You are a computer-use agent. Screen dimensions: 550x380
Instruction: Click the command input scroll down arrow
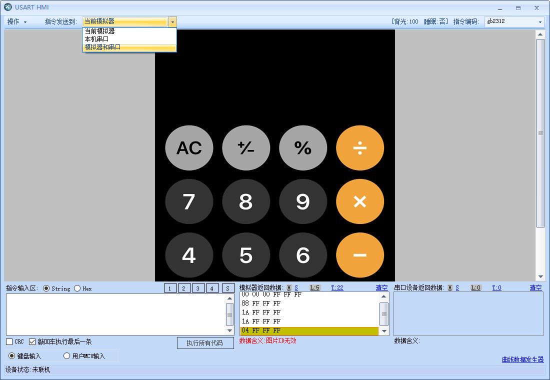coord(230,330)
